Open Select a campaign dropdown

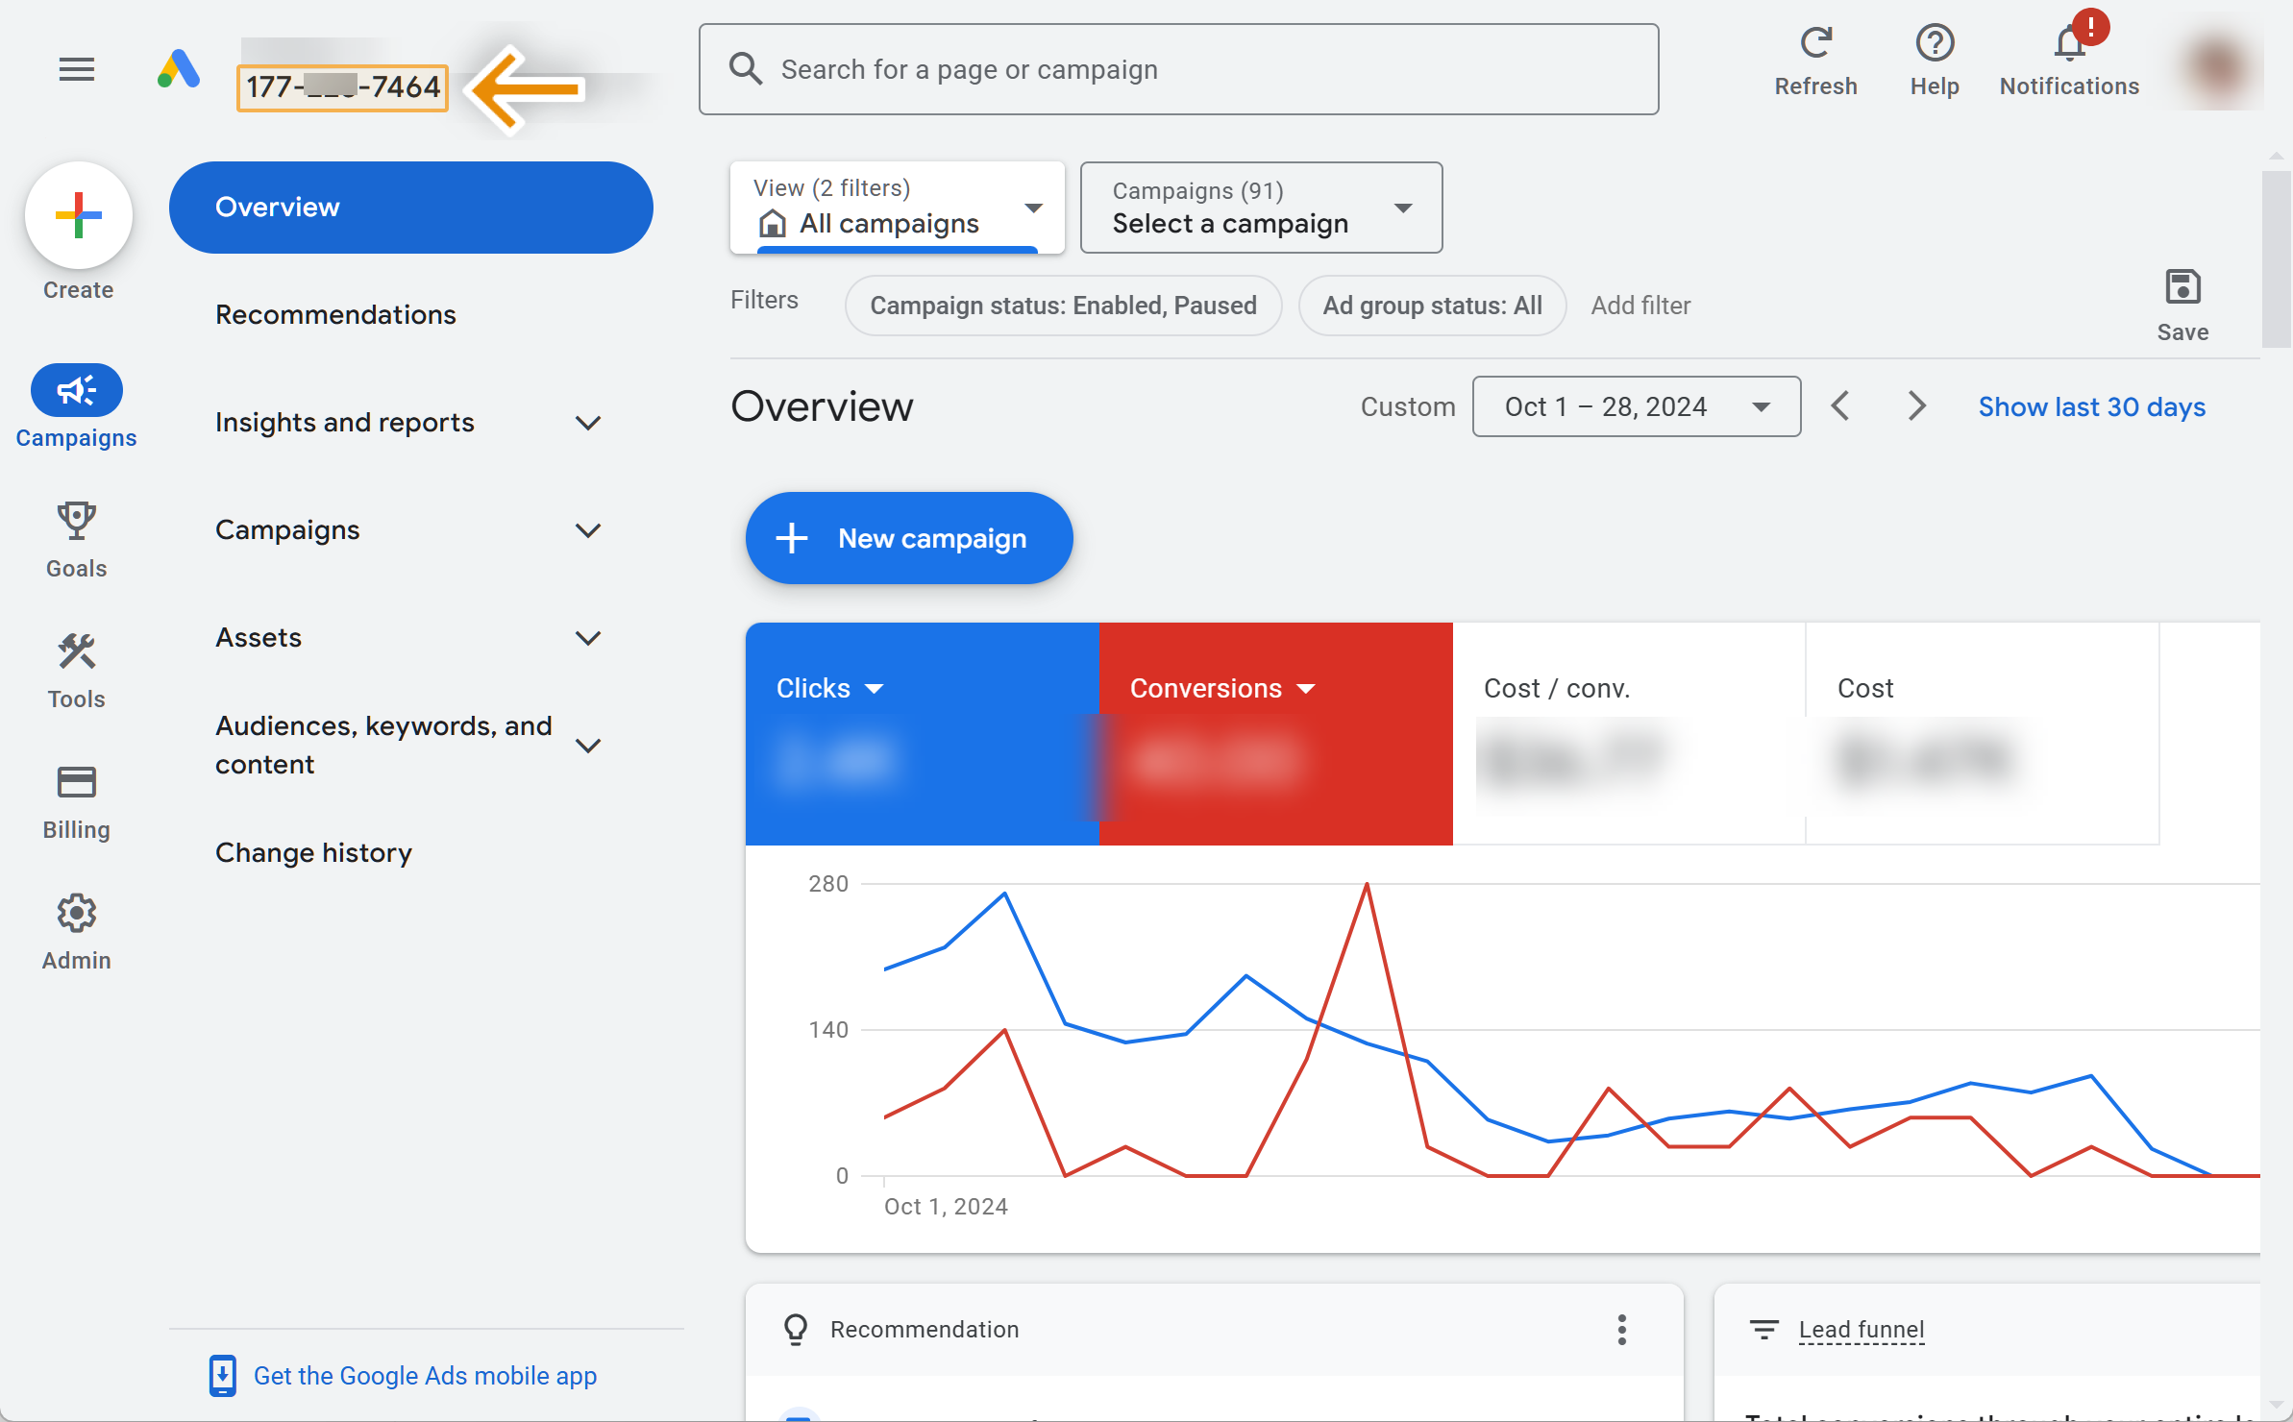(1260, 208)
